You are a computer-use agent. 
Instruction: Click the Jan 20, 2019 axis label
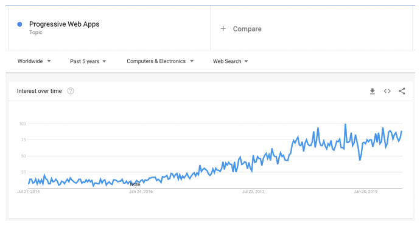tap(366, 192)
